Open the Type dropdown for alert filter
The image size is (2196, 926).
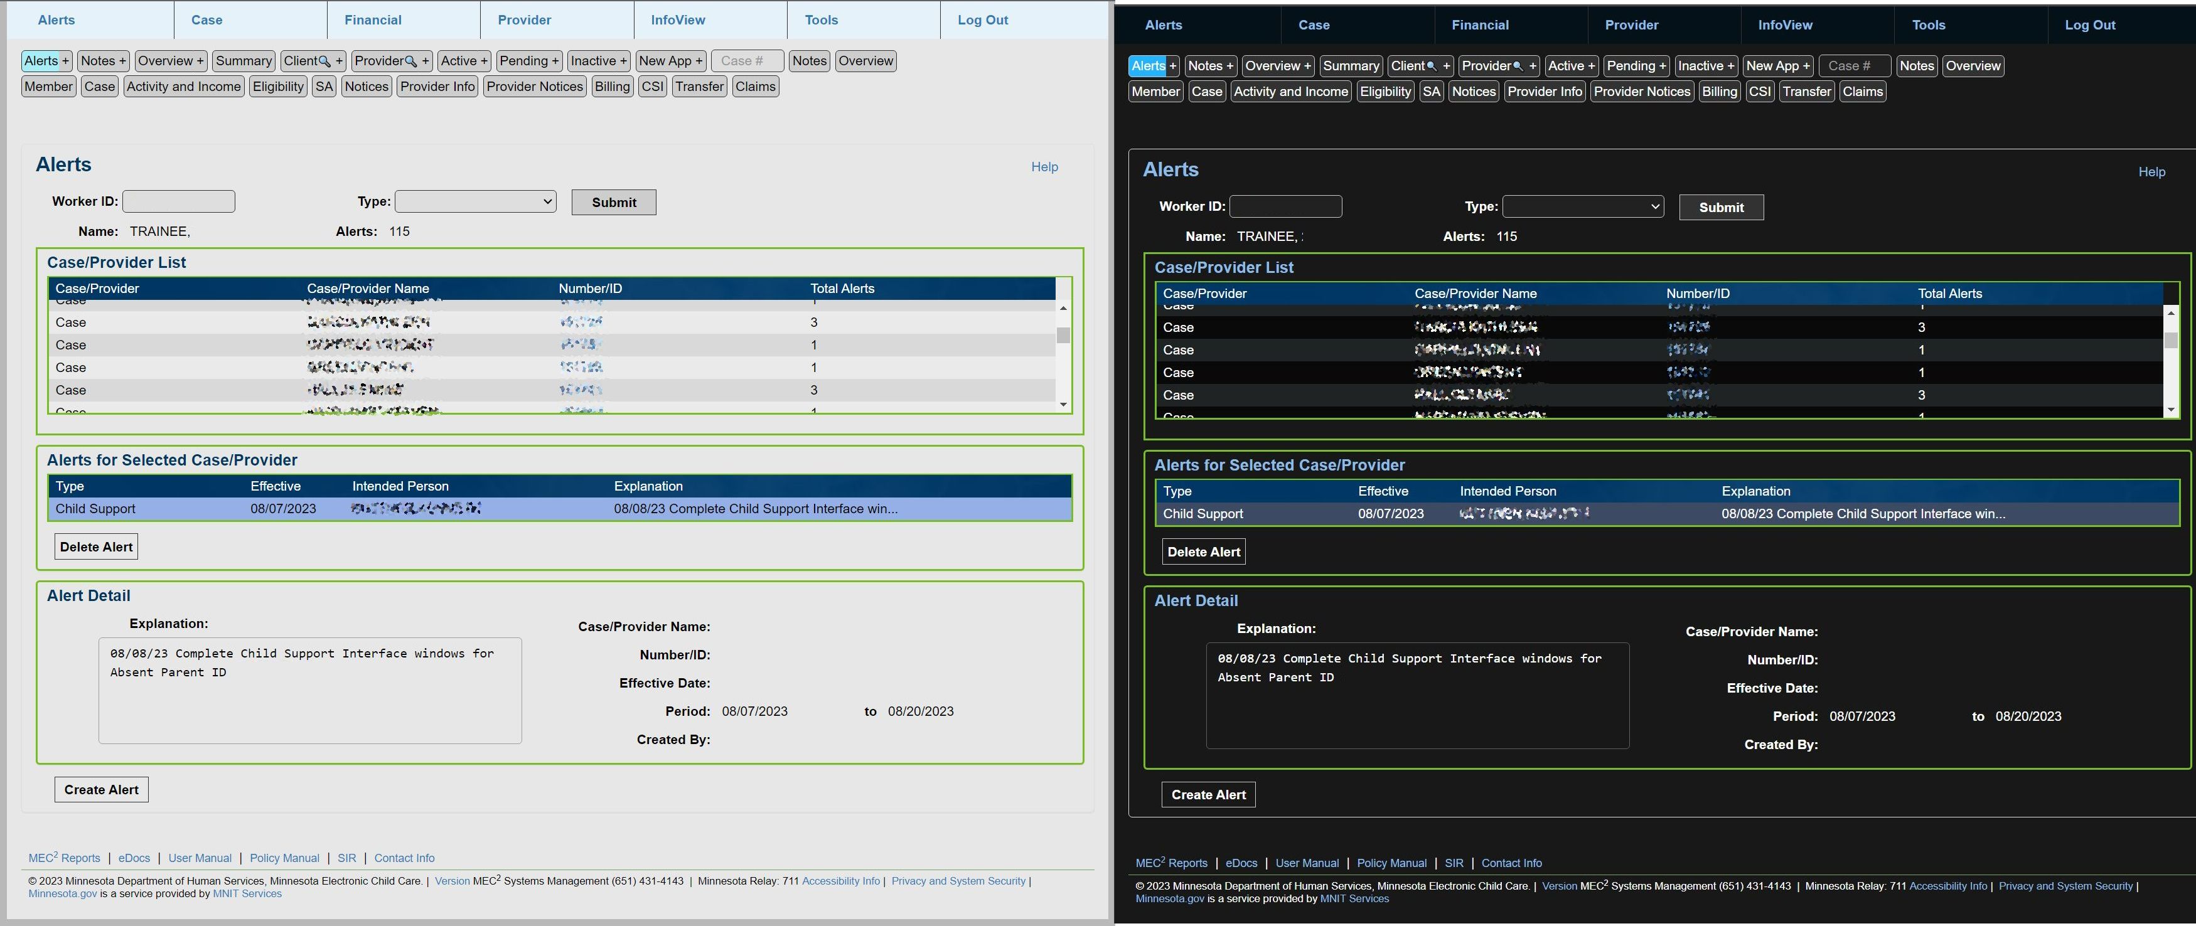(x=1583, y=207)
